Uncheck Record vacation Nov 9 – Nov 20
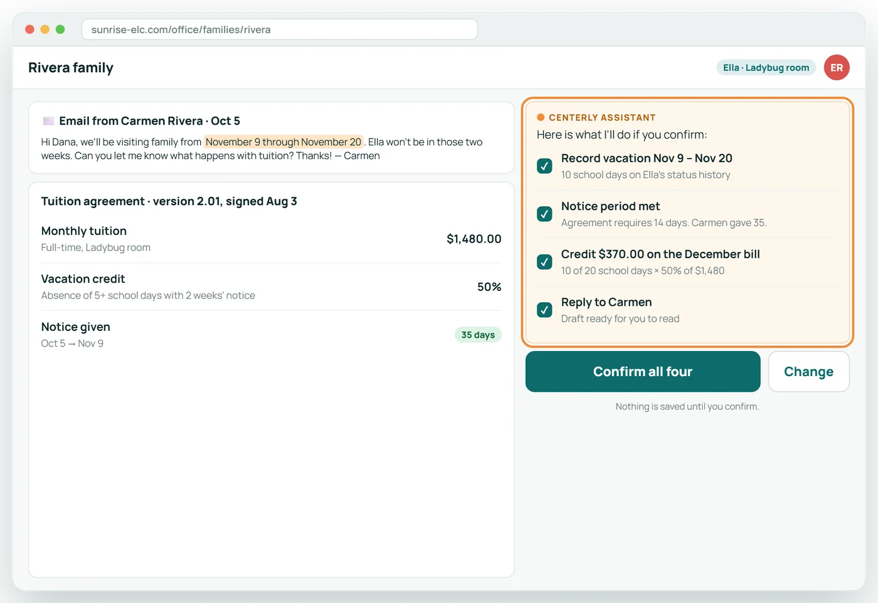 click(544, 166)
